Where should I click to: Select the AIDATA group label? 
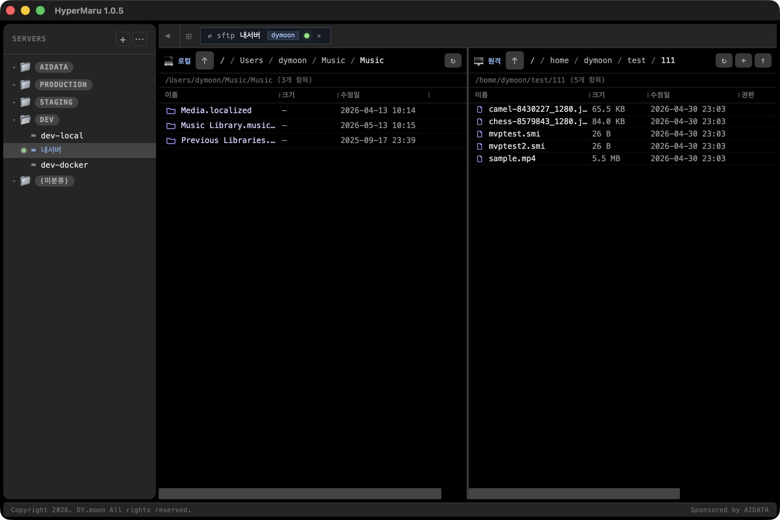tap(54, 67)
